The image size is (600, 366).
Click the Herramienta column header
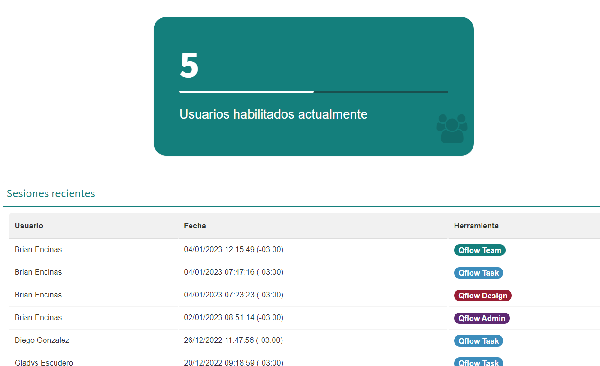(x=476, y=226)
